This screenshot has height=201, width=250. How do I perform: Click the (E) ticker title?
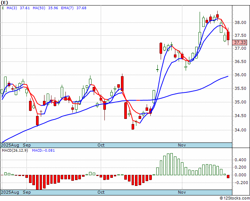[4, 3]
